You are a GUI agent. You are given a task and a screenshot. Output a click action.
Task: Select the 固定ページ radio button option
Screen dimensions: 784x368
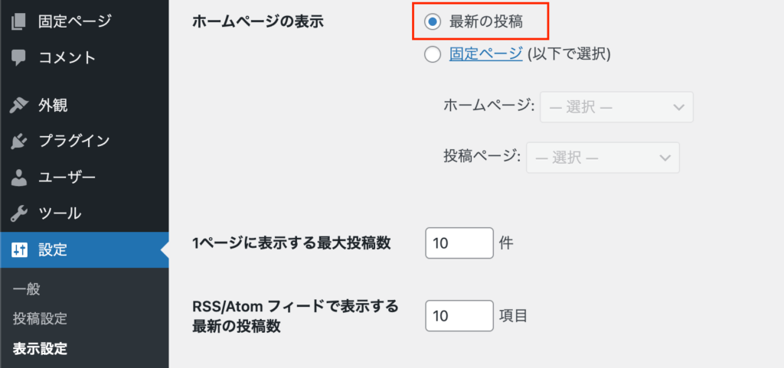point(433,54)
